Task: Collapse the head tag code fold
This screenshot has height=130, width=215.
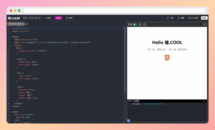Action: coord(11,37)
